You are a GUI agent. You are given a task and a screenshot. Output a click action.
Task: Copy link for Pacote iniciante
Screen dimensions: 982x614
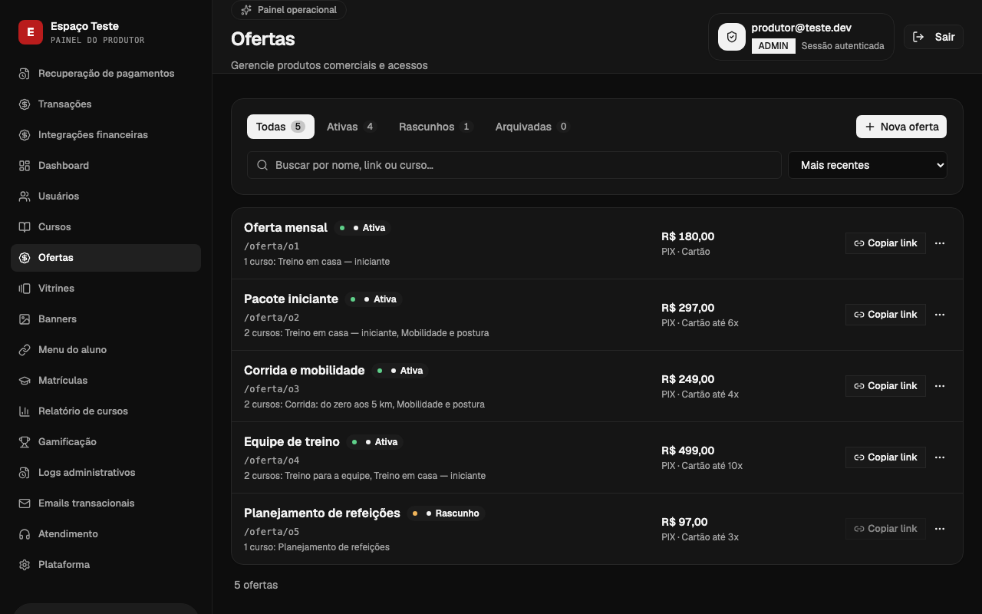pyautogui.click(x=885, y=315)
